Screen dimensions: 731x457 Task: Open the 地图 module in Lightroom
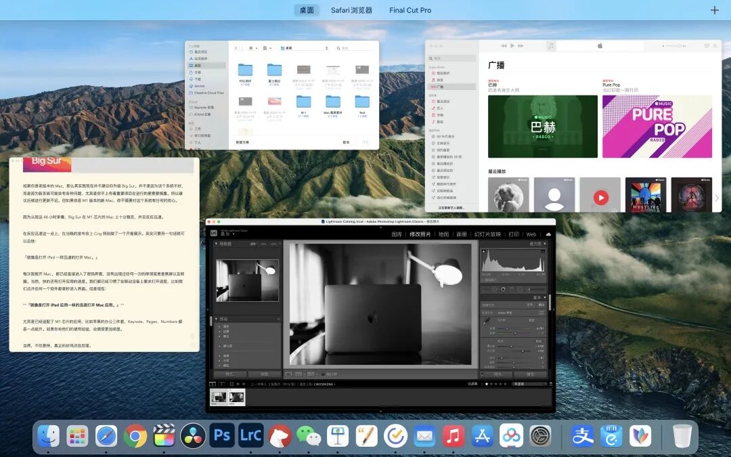[443, 234]
